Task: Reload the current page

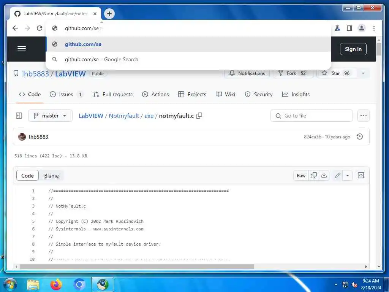Action: click(x=40, y=28)
